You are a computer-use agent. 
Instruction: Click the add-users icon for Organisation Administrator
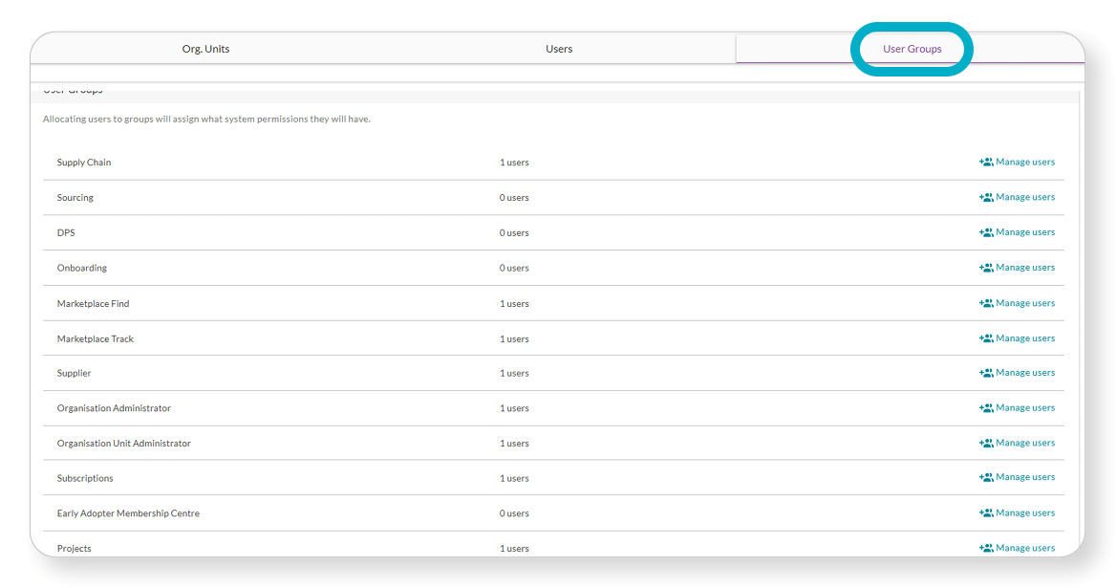(x=986, y=408)
